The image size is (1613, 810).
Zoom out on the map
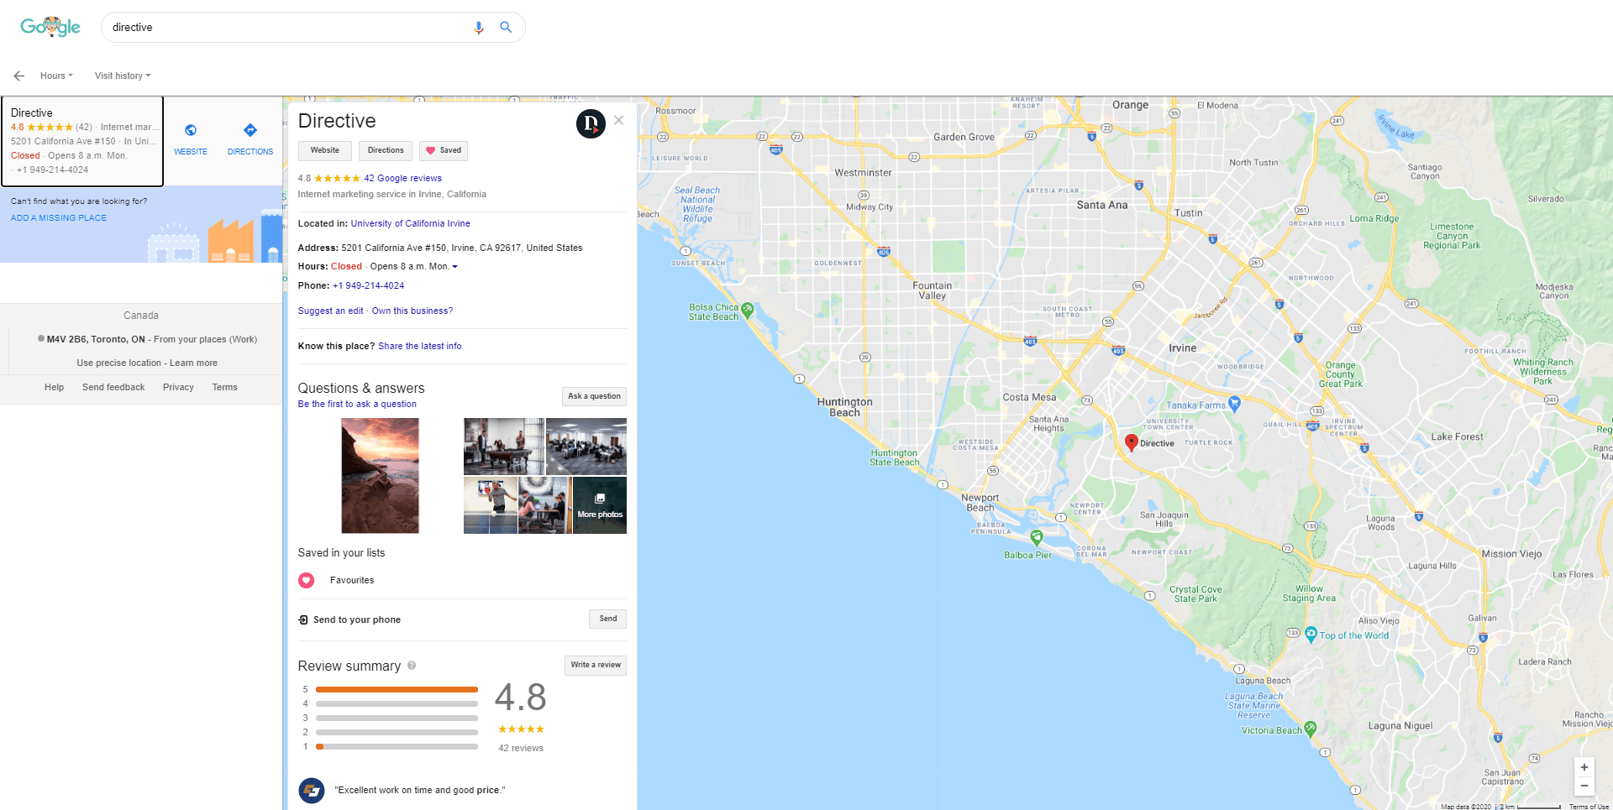click(x=1584, y=786)
